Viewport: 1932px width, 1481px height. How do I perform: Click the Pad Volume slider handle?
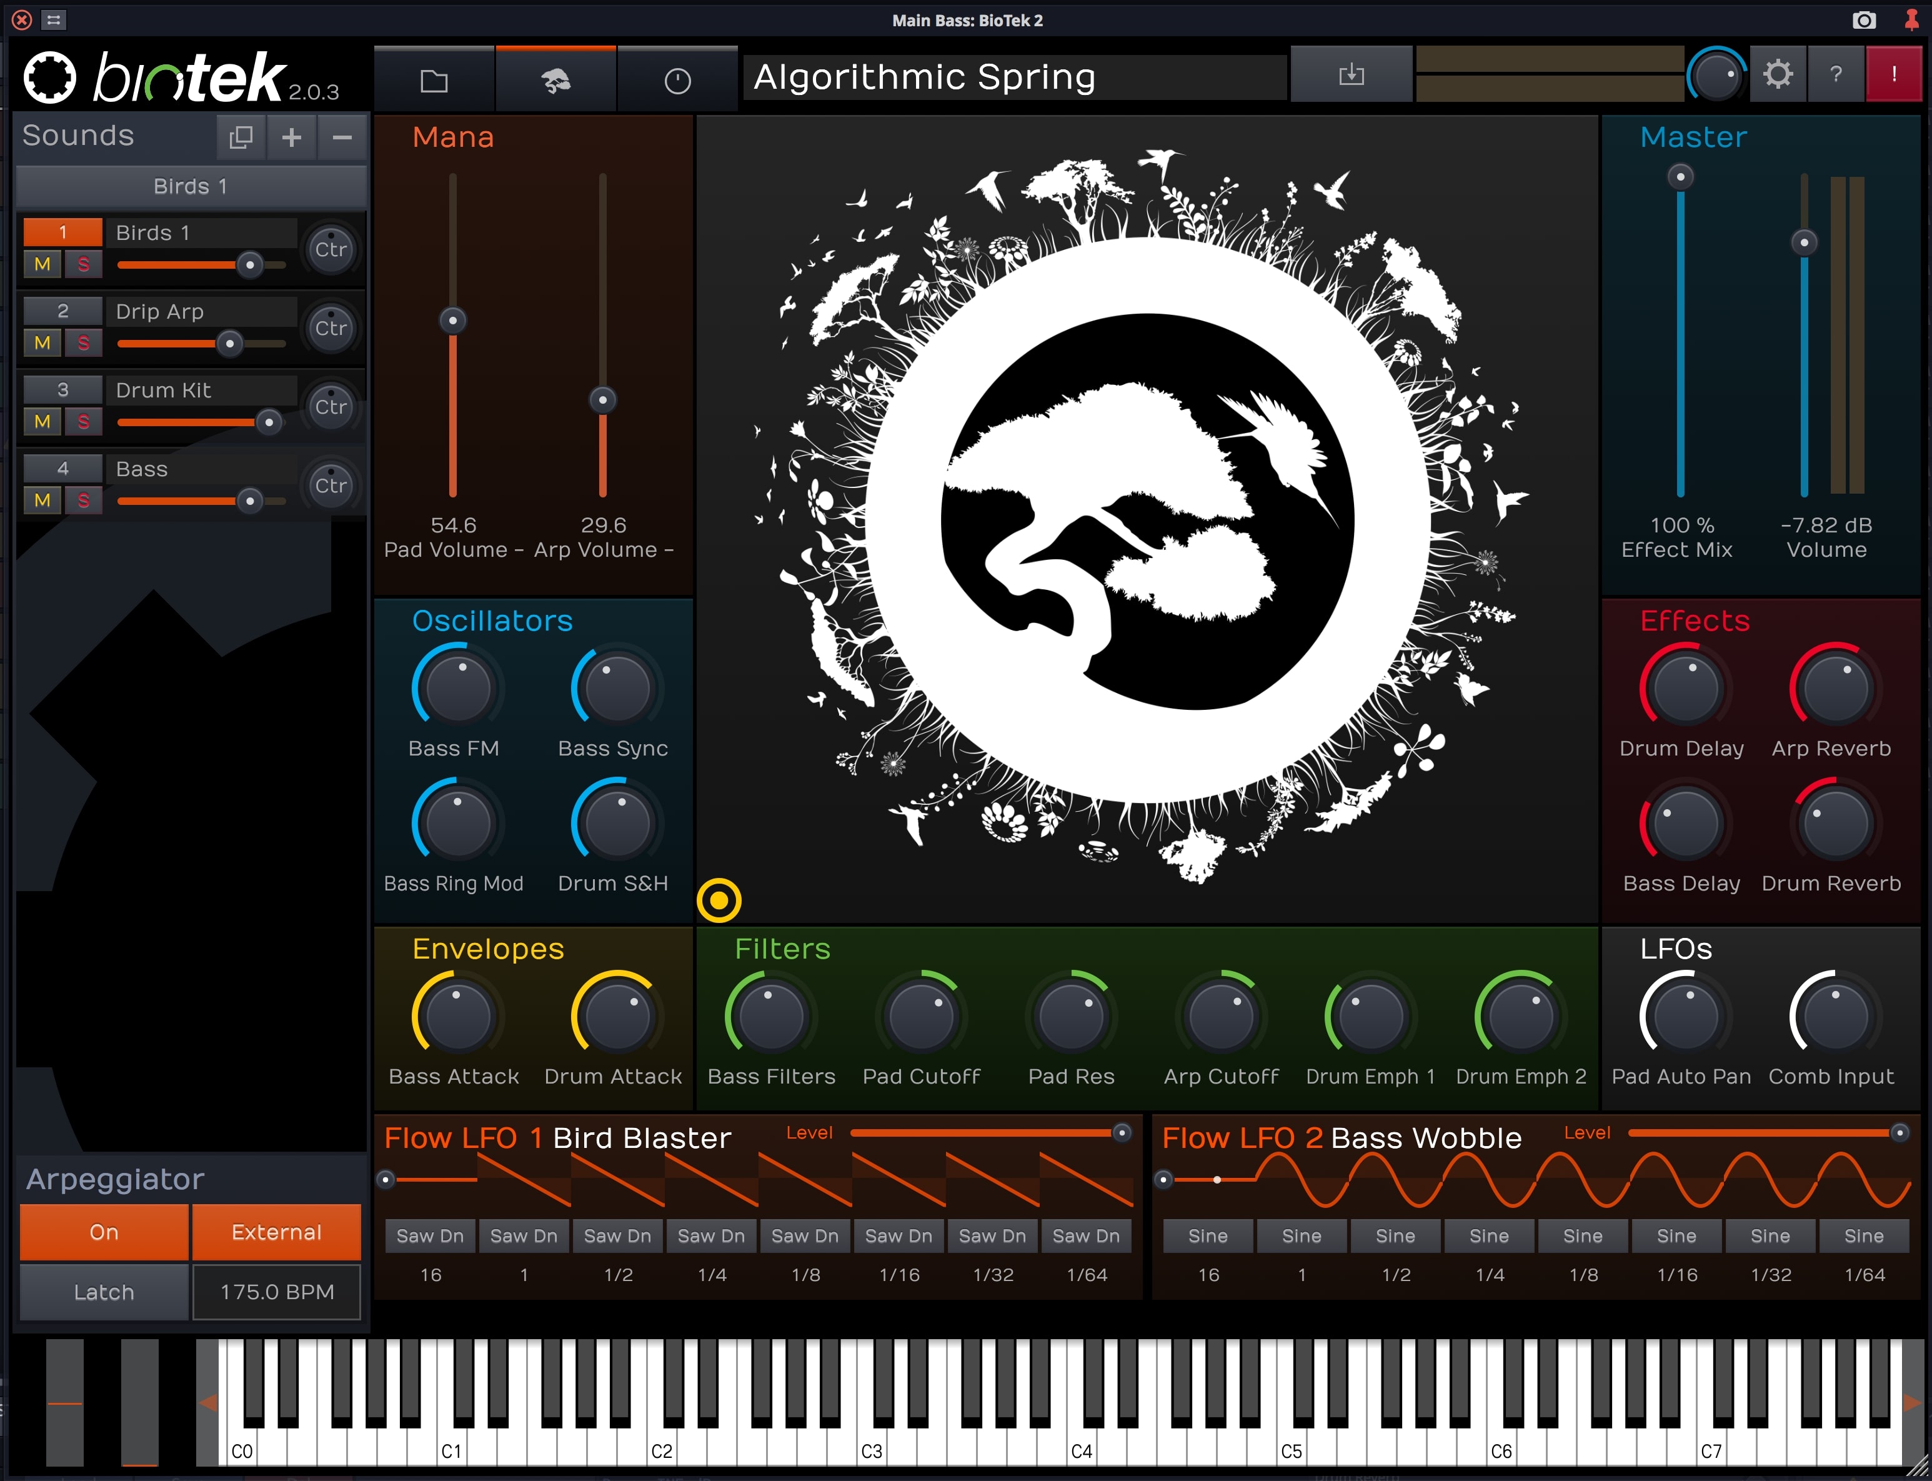coord(453,320)
